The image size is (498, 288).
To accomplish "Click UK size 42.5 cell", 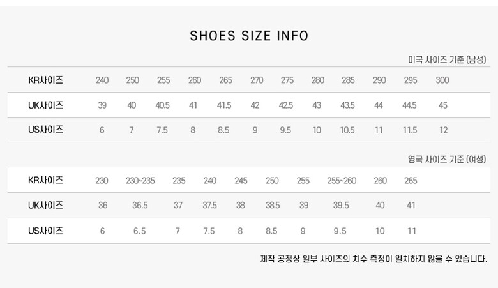I will [286, 105].
